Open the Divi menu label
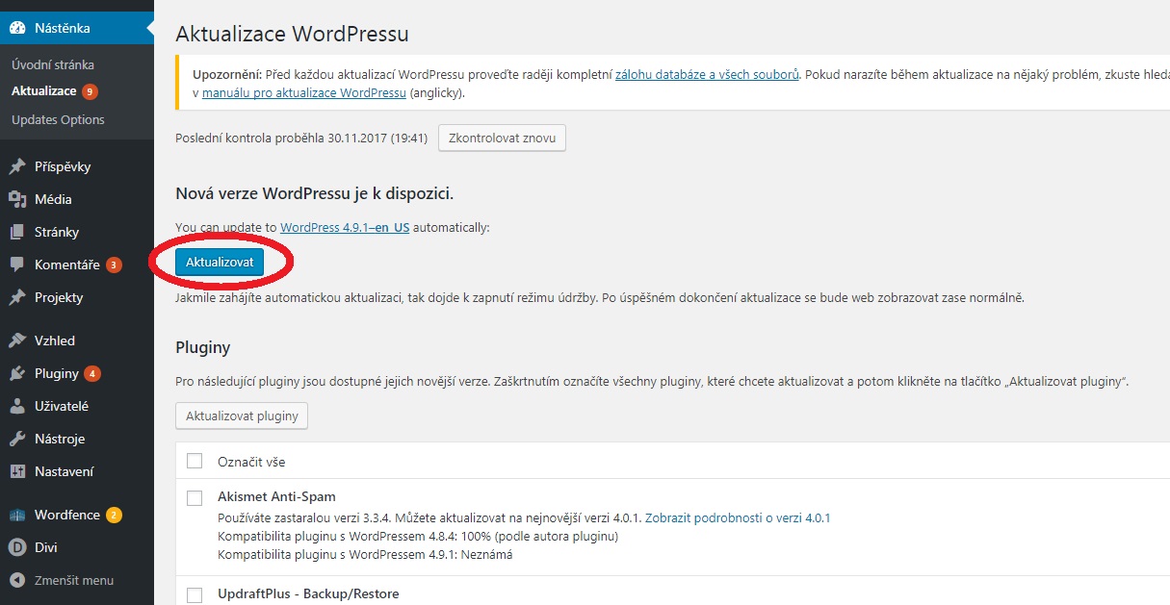Screen dimensions: 1170x605 click(x=46, y=547)
